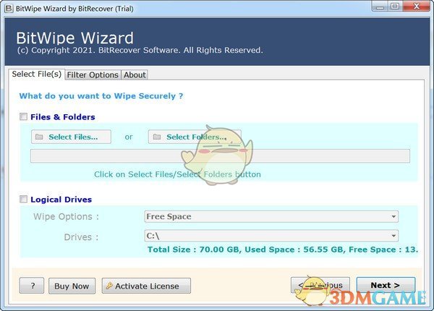434x311 pixels.
Task: Minimize the BitWipe Wizard window
Action: click(378, 7)
